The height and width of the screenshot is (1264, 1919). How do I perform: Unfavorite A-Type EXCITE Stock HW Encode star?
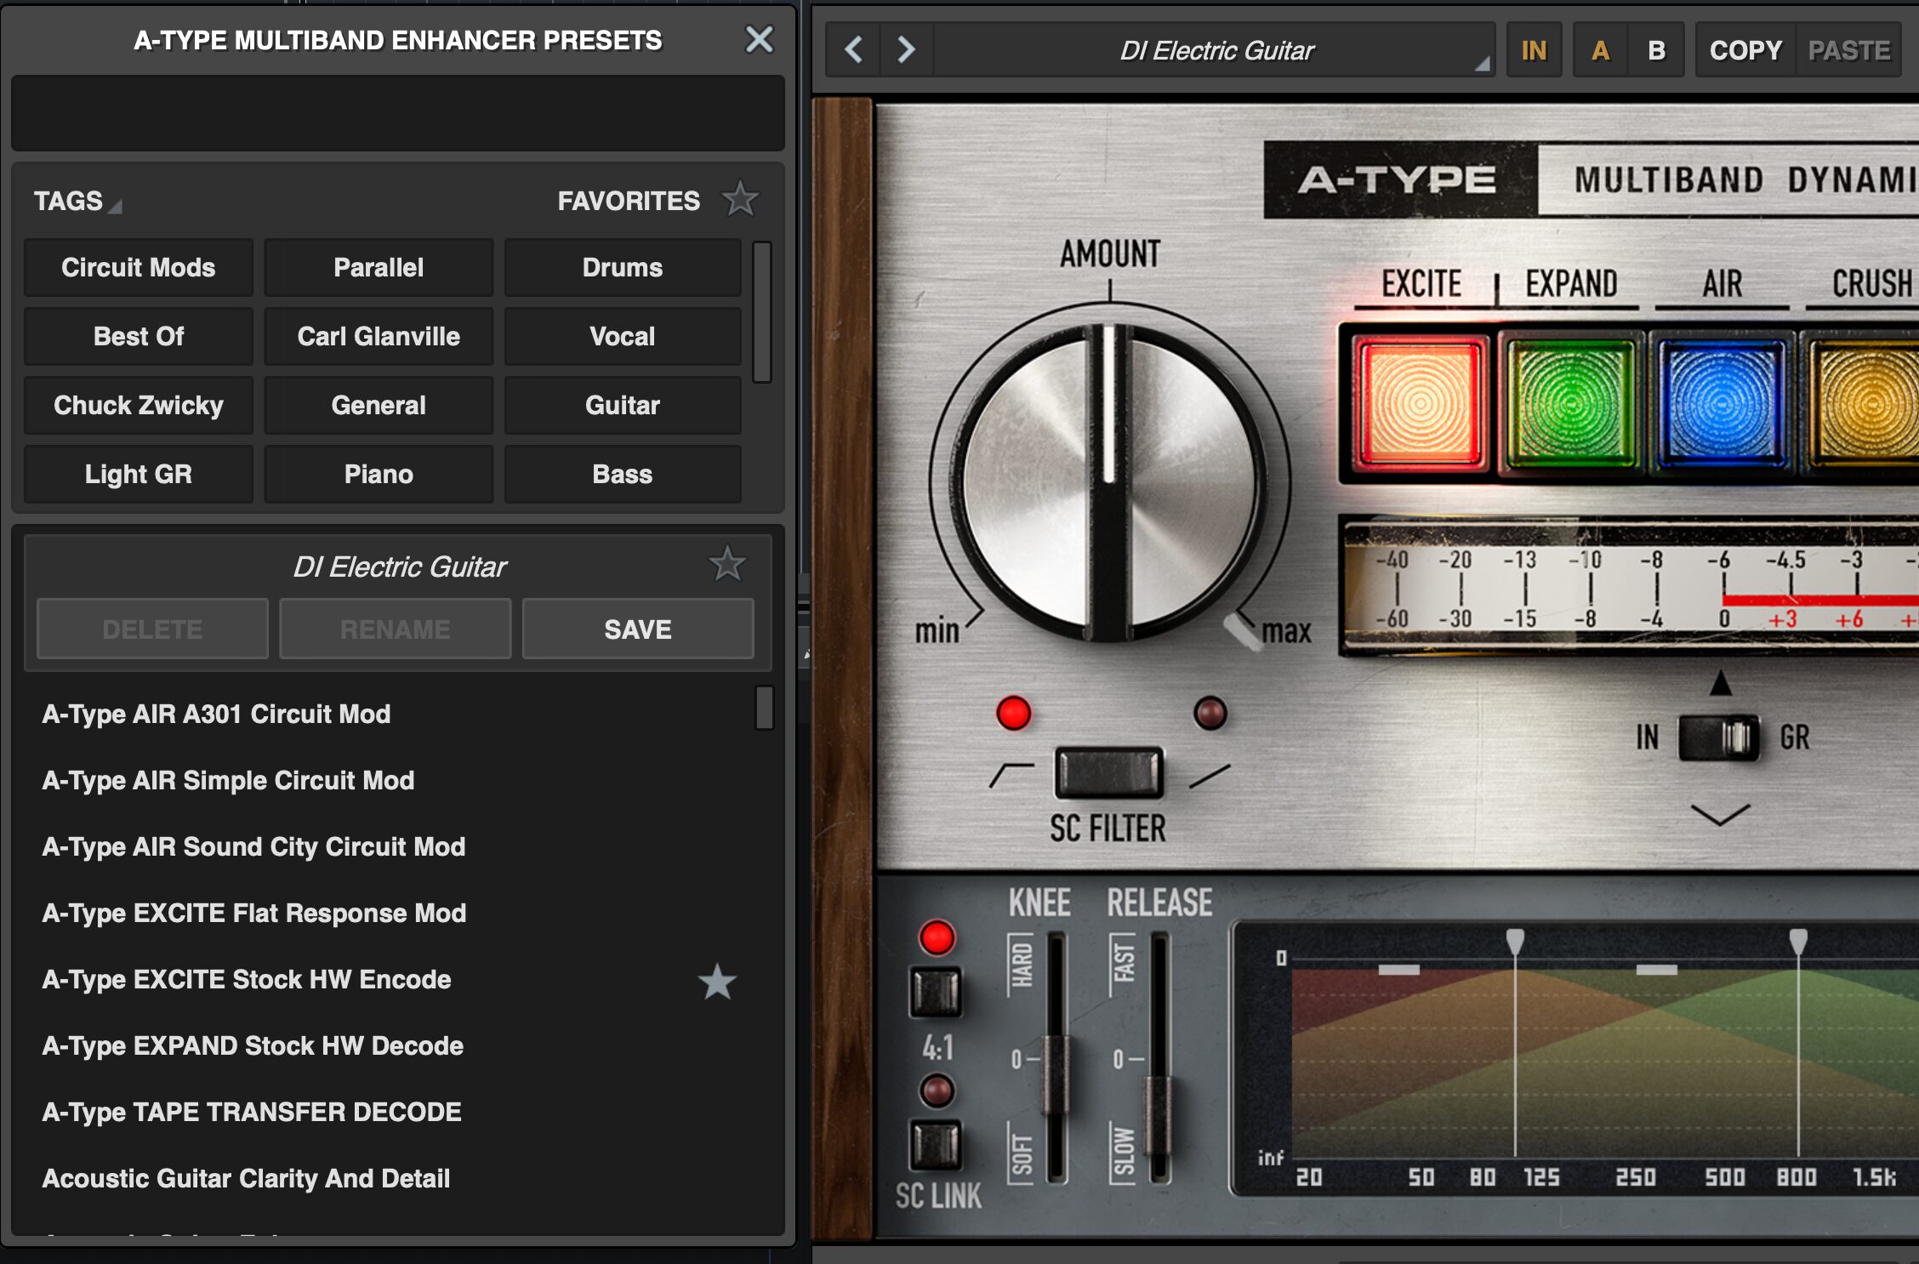coord(717,981)
